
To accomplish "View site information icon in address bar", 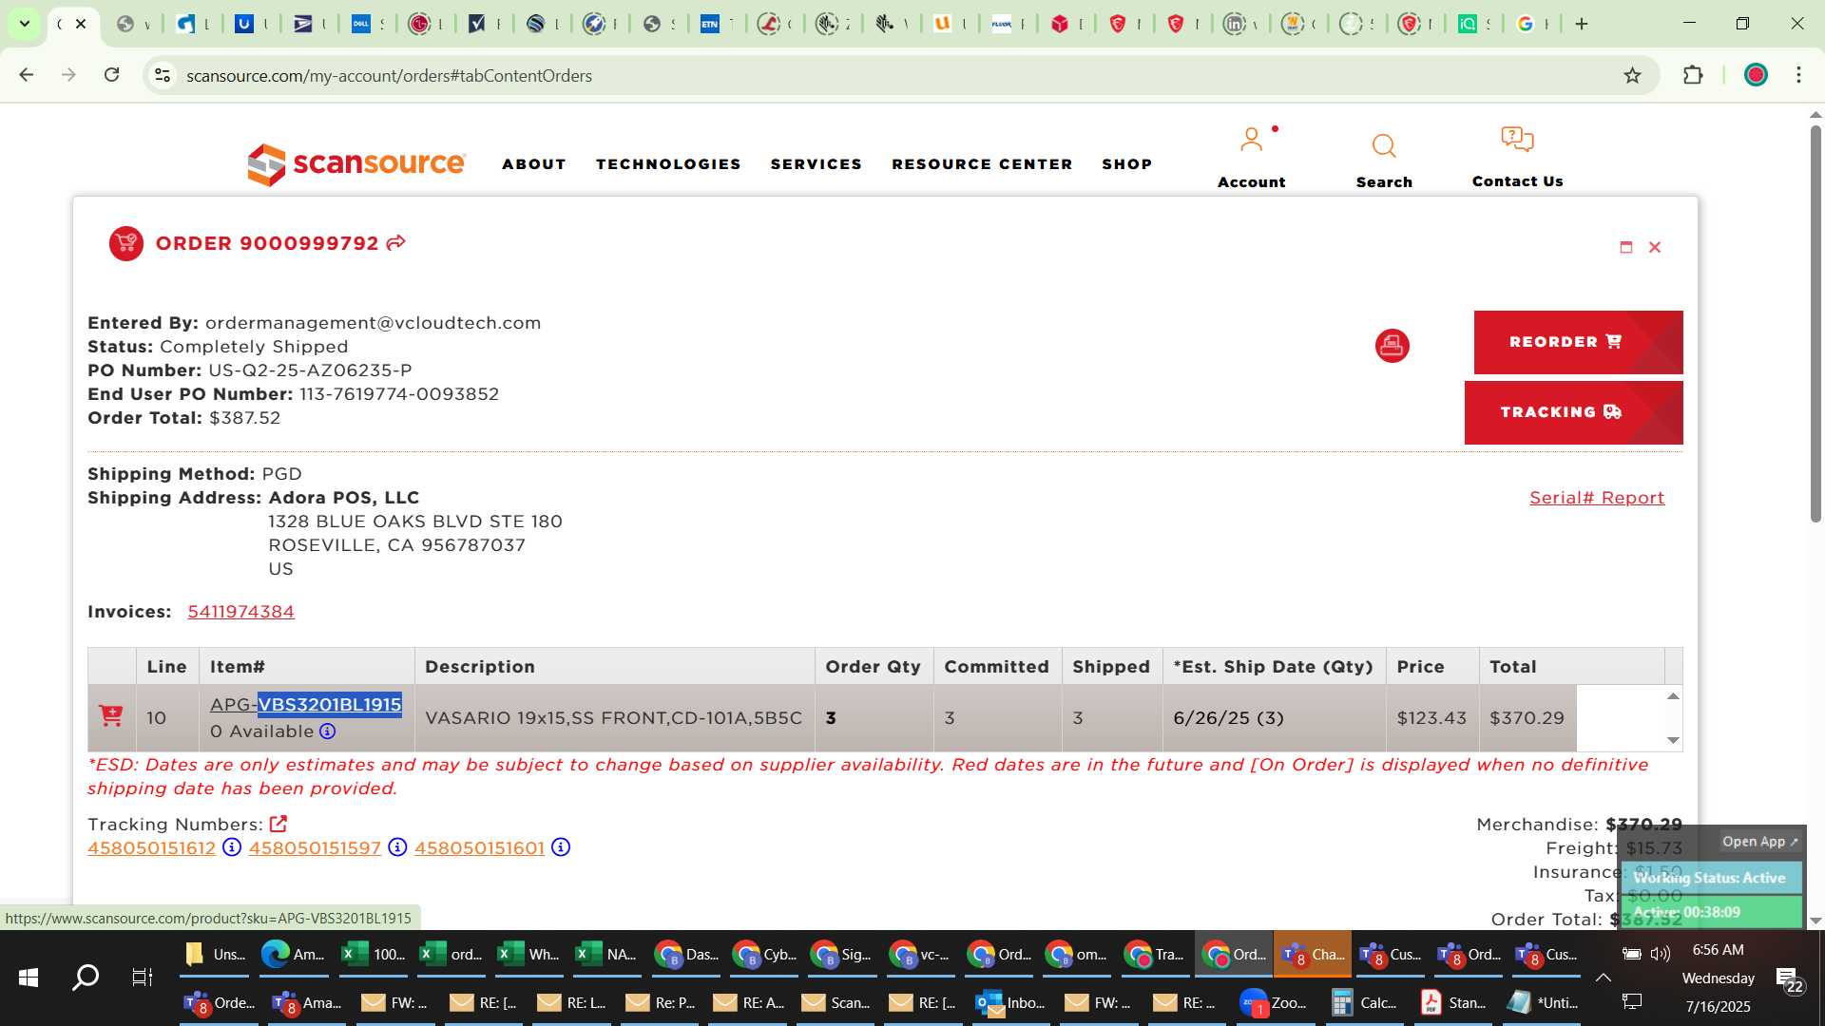I will click(163, 75).
